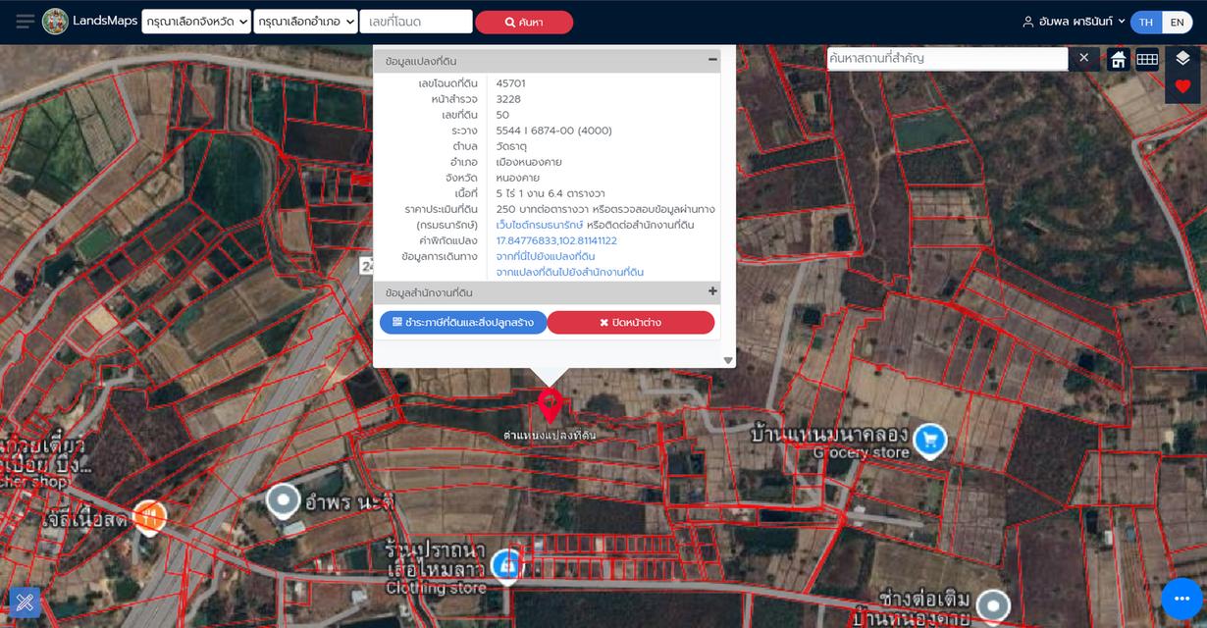
Task: Open จากที่นี่ไปยังแปลงที่ดิน directions link
Action: pyautogui.click(x=546, y=256)
